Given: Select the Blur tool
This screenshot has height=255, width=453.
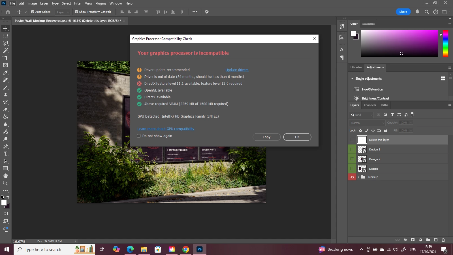Looking at the screenshot, I should pyautogui.click(x=5, y=124).
